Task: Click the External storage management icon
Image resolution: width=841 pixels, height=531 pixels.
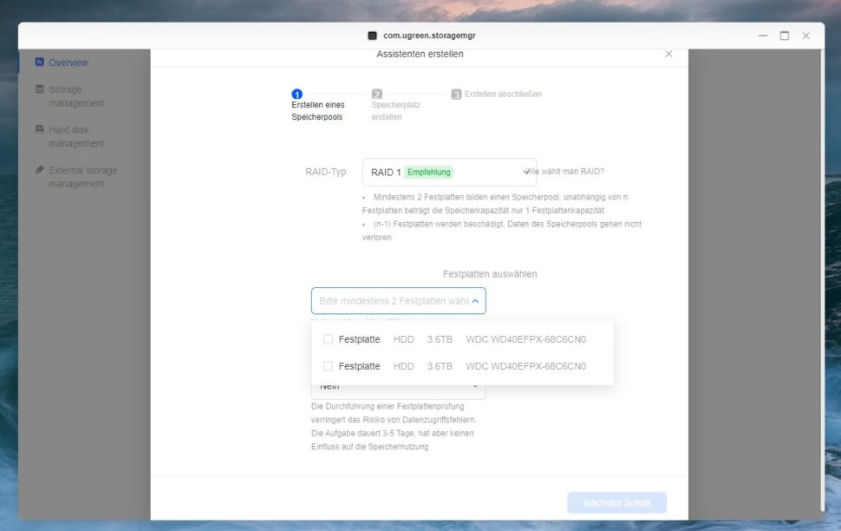Action: tap(39, 170)
